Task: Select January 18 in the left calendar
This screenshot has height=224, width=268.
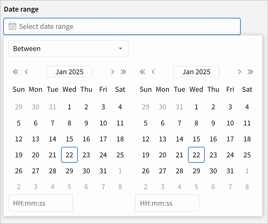Action: (120, 139)
